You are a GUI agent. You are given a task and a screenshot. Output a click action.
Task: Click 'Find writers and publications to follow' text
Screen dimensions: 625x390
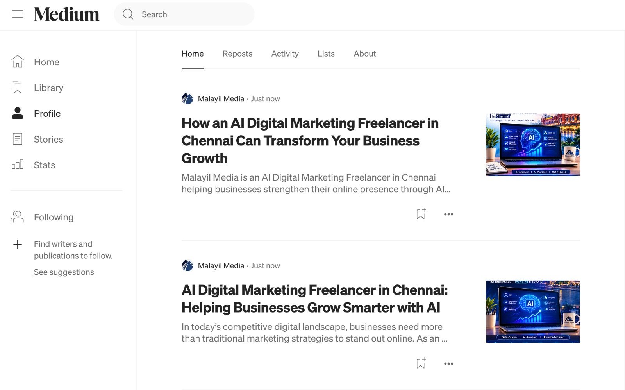tap(73, 250)
